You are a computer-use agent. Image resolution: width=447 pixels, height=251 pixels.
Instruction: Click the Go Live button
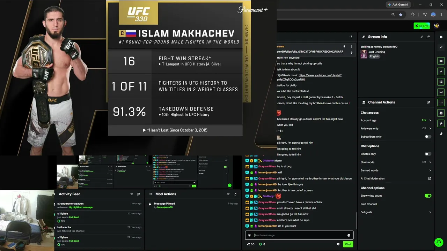422,26
